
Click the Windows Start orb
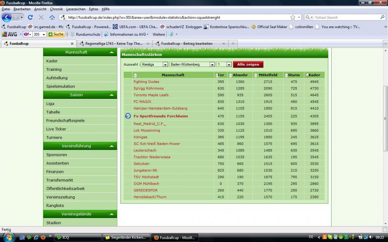point(8,237)
